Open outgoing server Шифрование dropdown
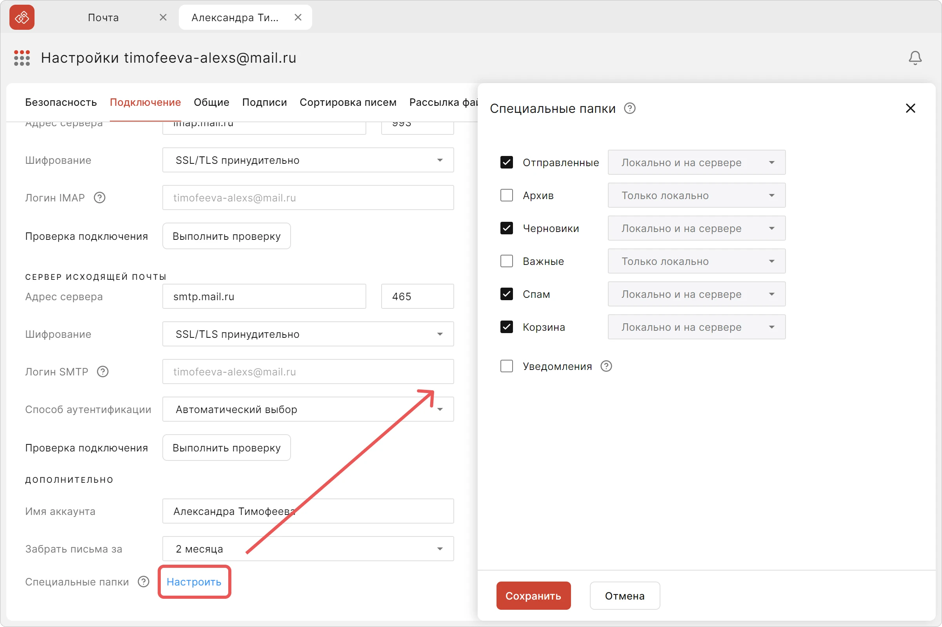 pyautogui.click(x=308, y=334)
